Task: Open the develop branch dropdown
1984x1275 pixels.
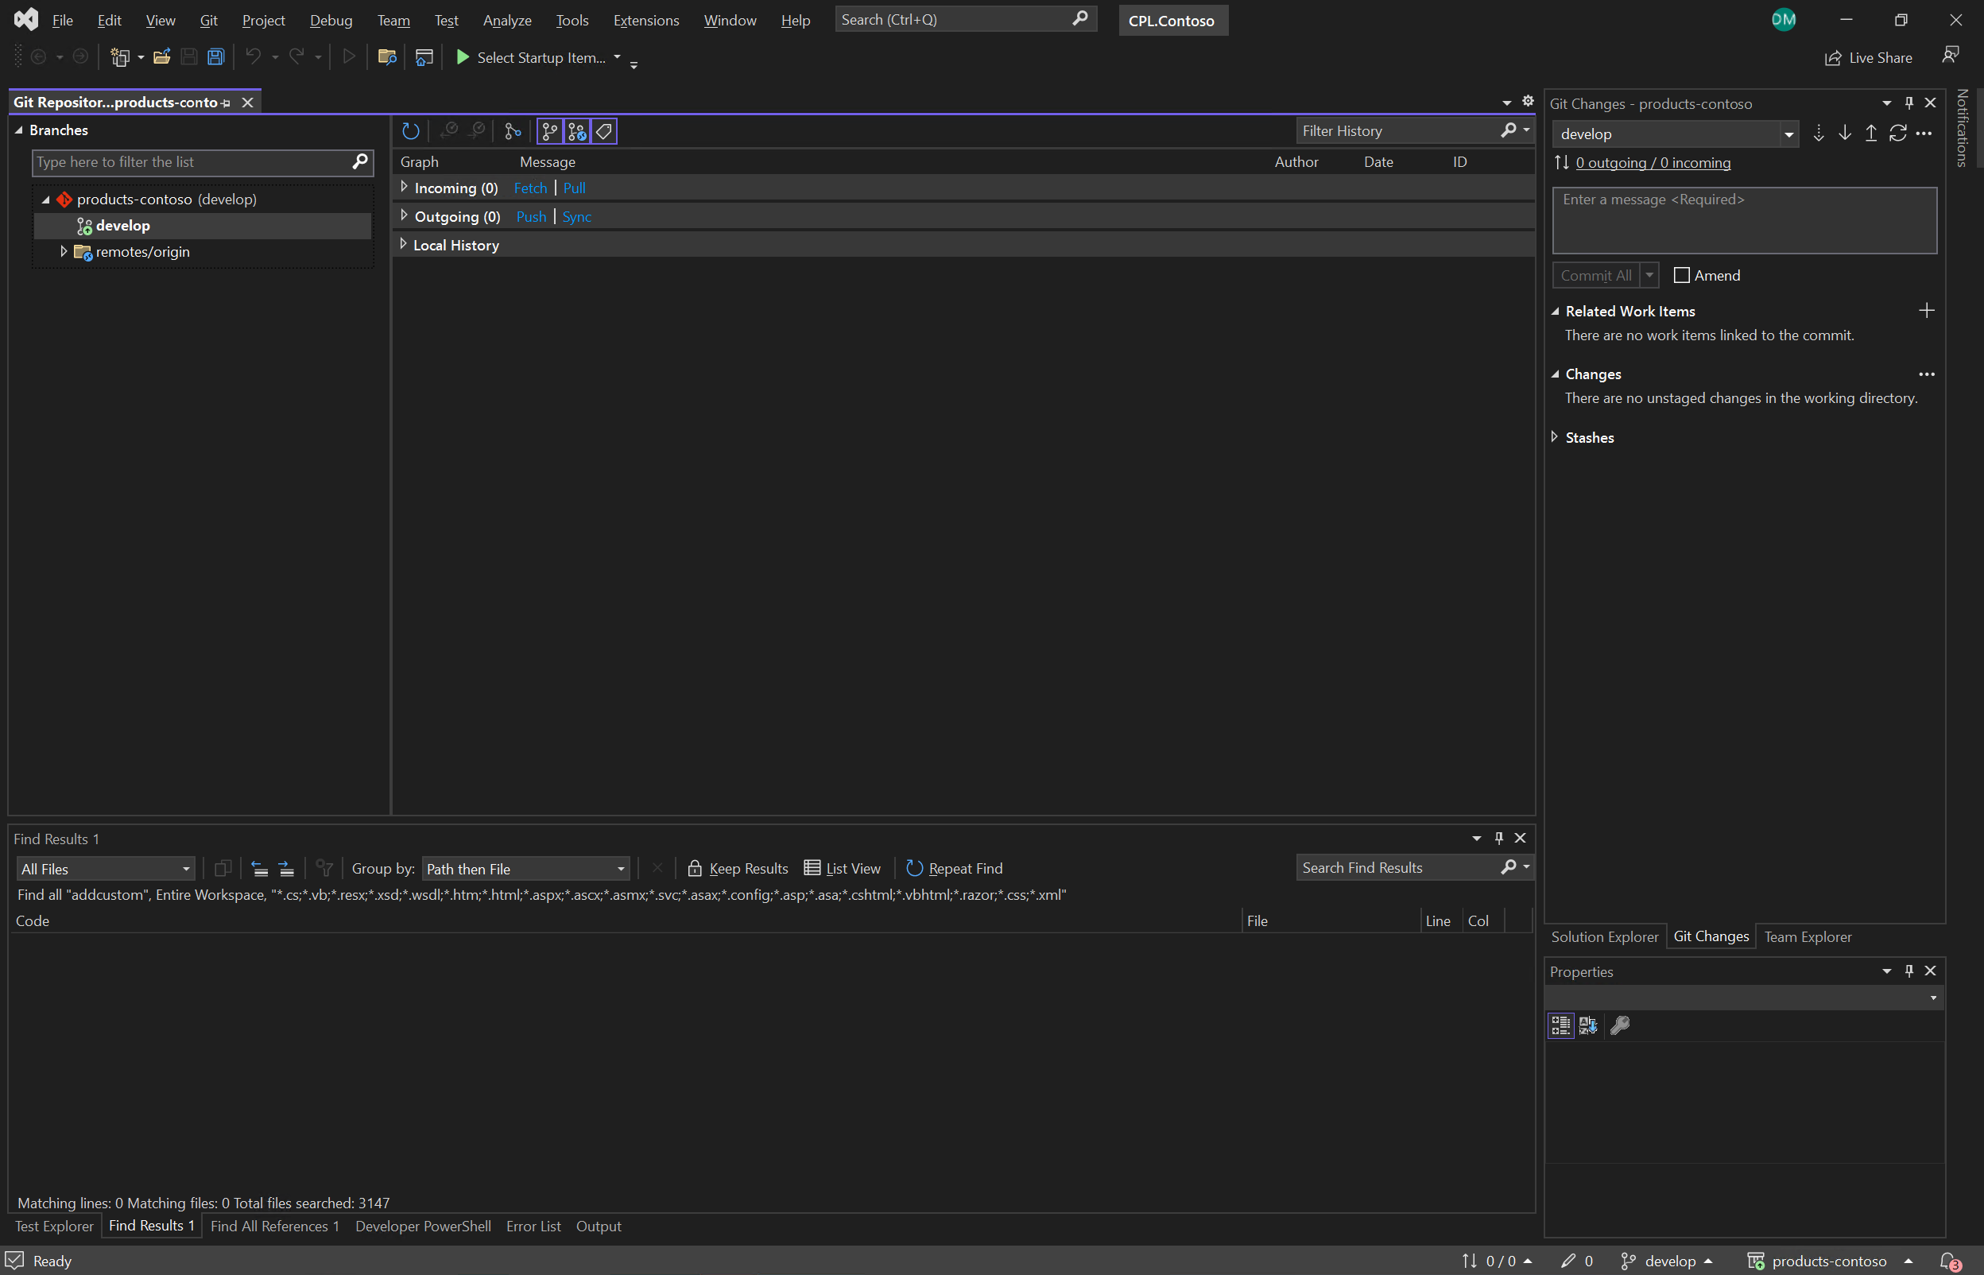Action: tap(1788, 134)
